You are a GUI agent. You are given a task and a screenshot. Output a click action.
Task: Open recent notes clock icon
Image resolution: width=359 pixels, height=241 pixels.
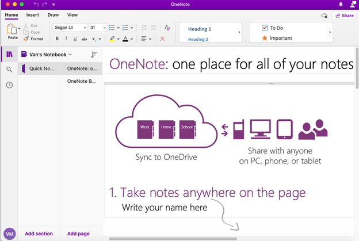pos(9,85)
